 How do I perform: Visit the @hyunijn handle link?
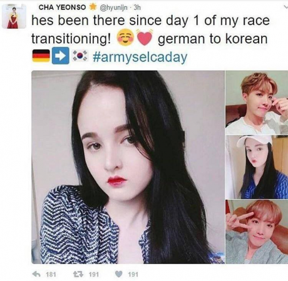(113, 8)
